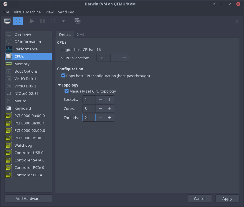This screenshot has width=244, height=207.
Task: Open the File menu
Action: coord(6,12)
